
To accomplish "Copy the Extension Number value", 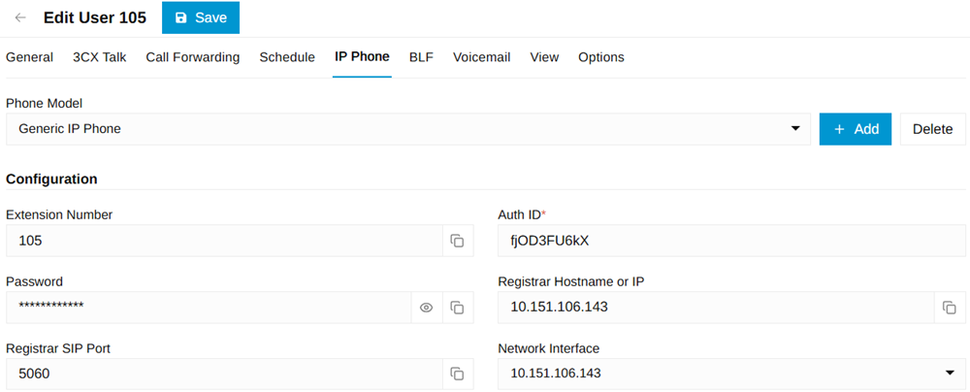I will pos(458,241).
